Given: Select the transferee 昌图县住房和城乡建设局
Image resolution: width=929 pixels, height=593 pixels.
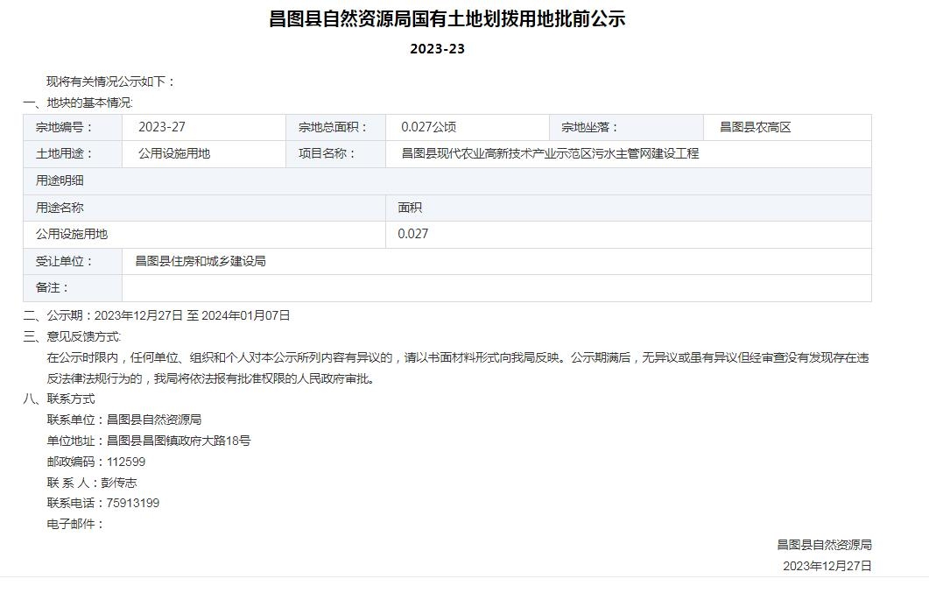Looking at the screenshot, I should coord(201,261).
